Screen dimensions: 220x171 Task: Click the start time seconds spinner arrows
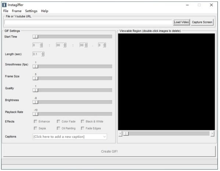pyautogui.click(x=86, y=45)
